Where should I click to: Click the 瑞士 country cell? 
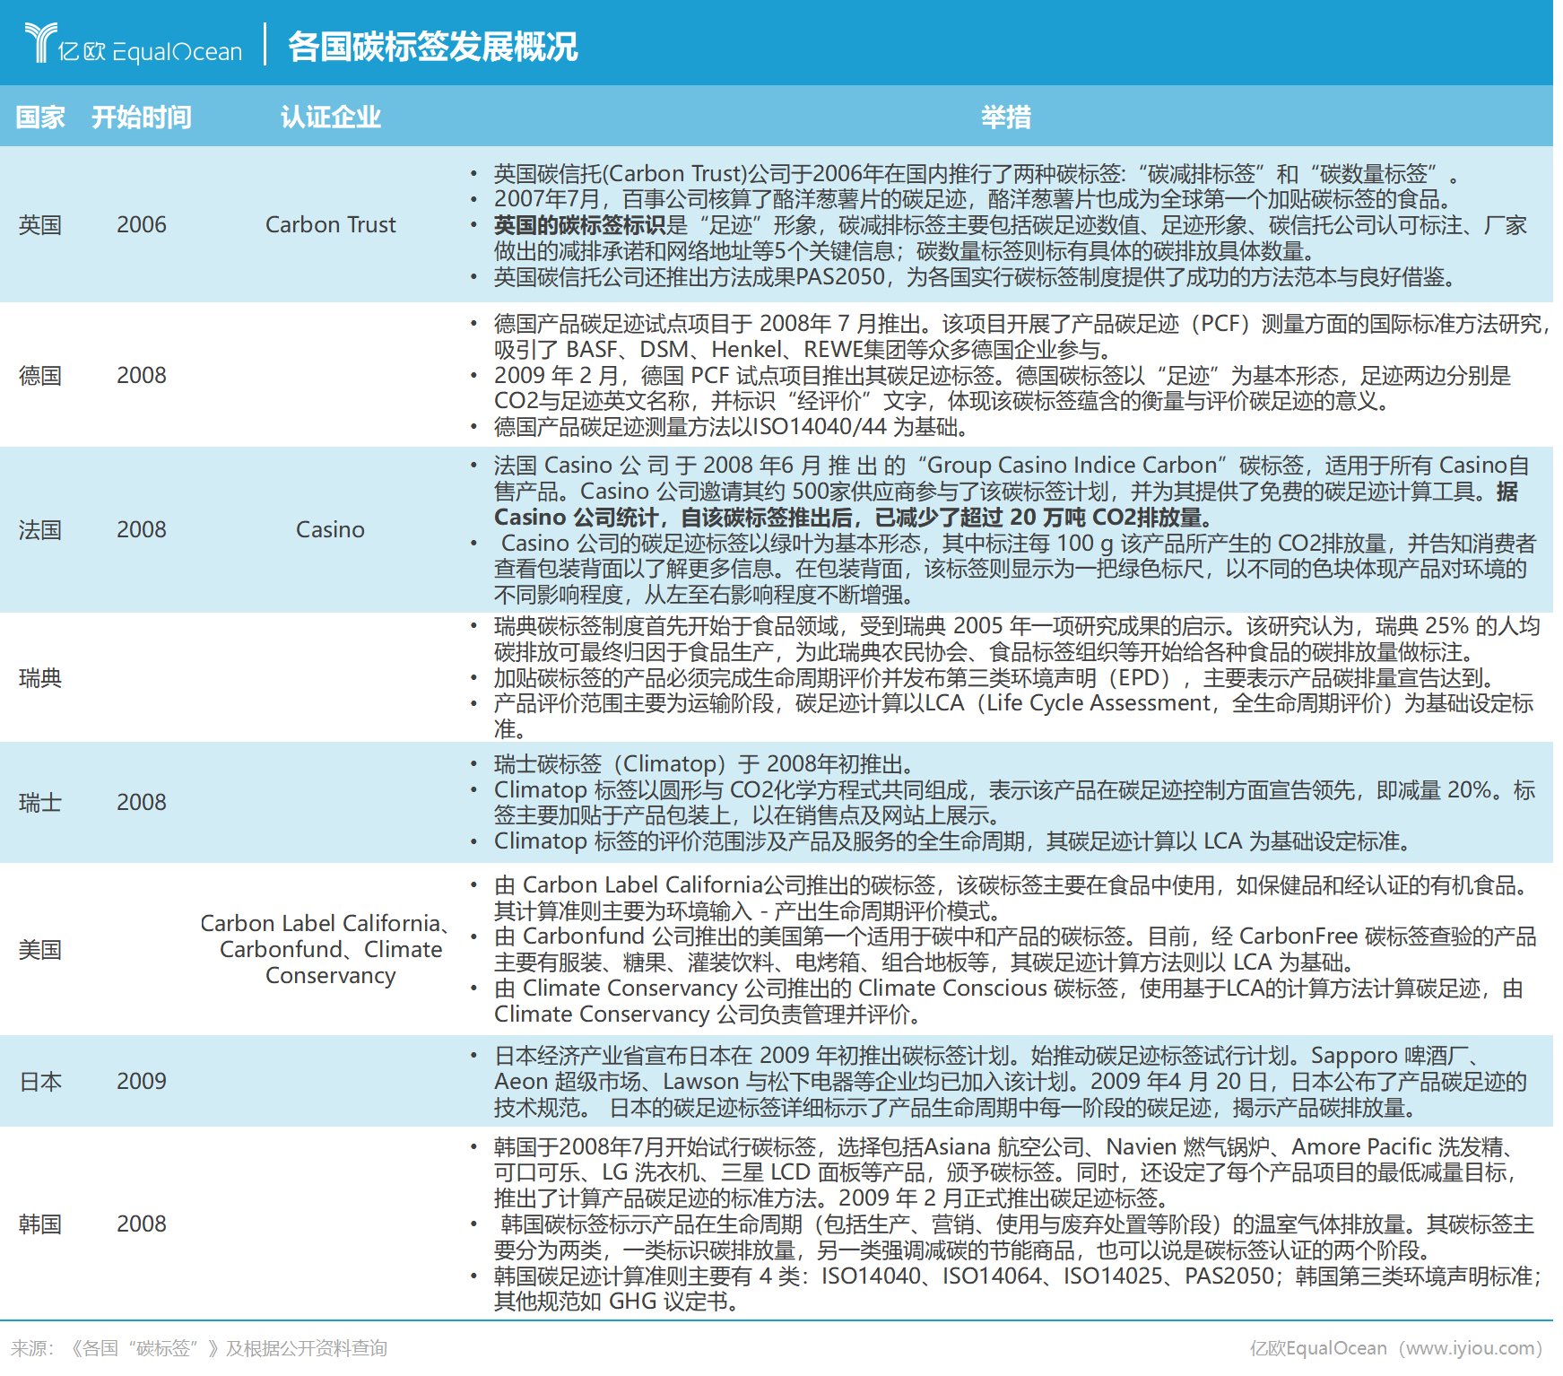(x=40, y=802)
